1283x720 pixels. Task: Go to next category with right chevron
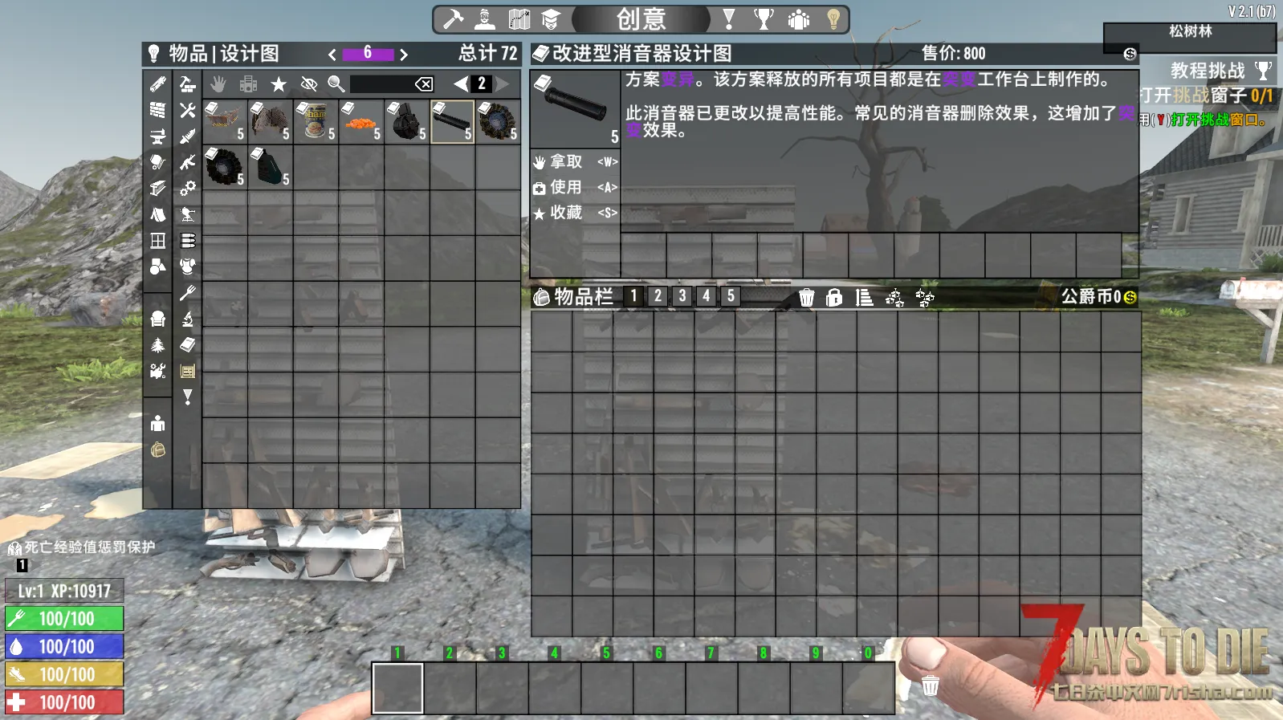tap(404, 55)
